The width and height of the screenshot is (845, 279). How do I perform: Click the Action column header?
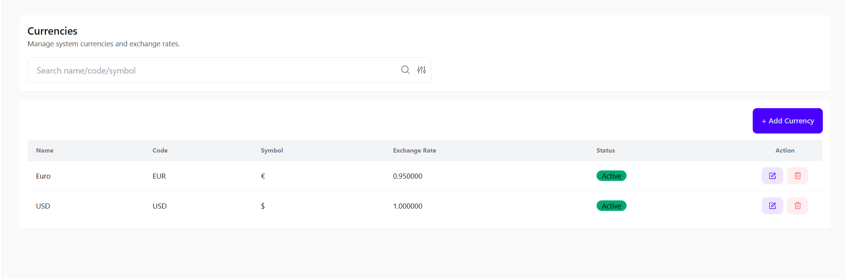(x=785, y=151)
